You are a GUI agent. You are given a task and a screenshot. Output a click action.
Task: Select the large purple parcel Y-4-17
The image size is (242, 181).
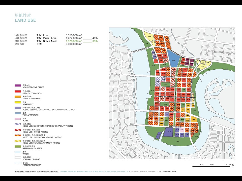(168, 132)
